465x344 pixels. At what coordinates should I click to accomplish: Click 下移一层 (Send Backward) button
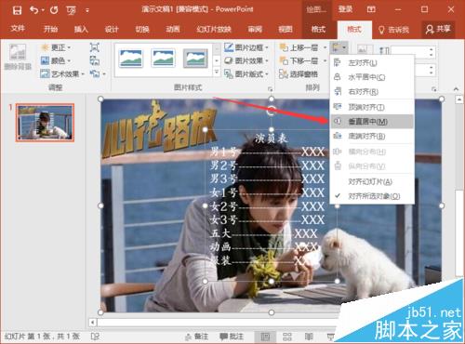pos(299,60)
